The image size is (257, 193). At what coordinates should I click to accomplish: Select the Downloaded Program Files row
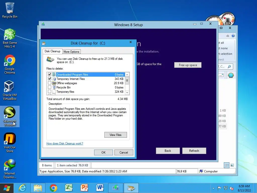(x=86, y=74)
